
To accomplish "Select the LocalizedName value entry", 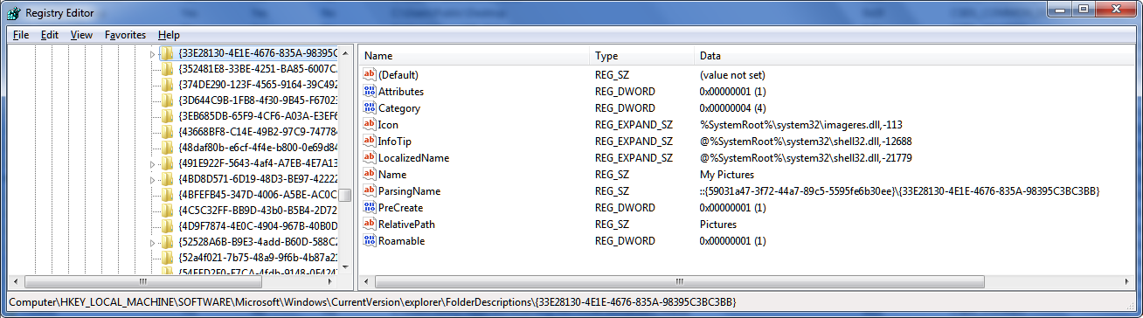I will pos(414,158).
